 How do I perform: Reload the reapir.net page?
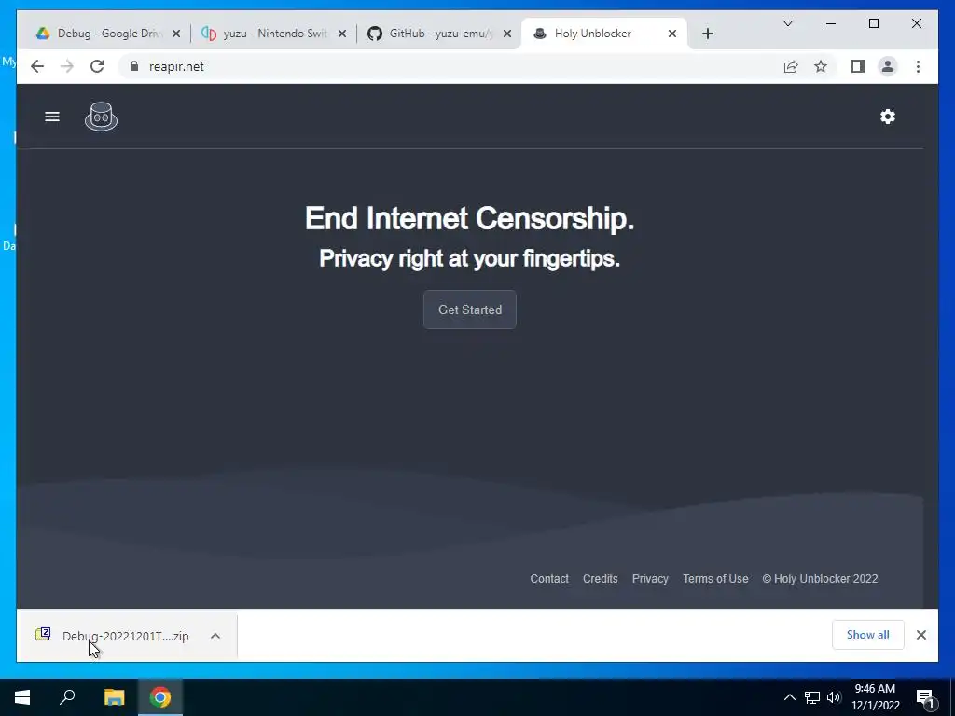[x=97, y=66]
